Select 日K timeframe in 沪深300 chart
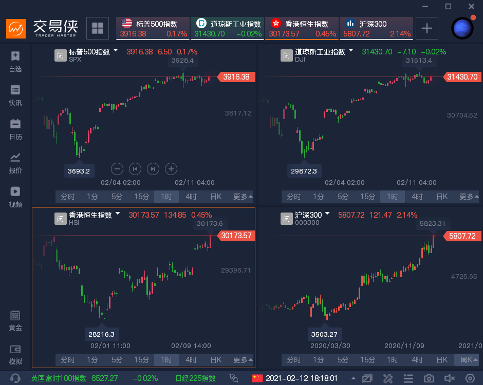The height and width of the screenshot is (385, 483). [x=442, y=360]
